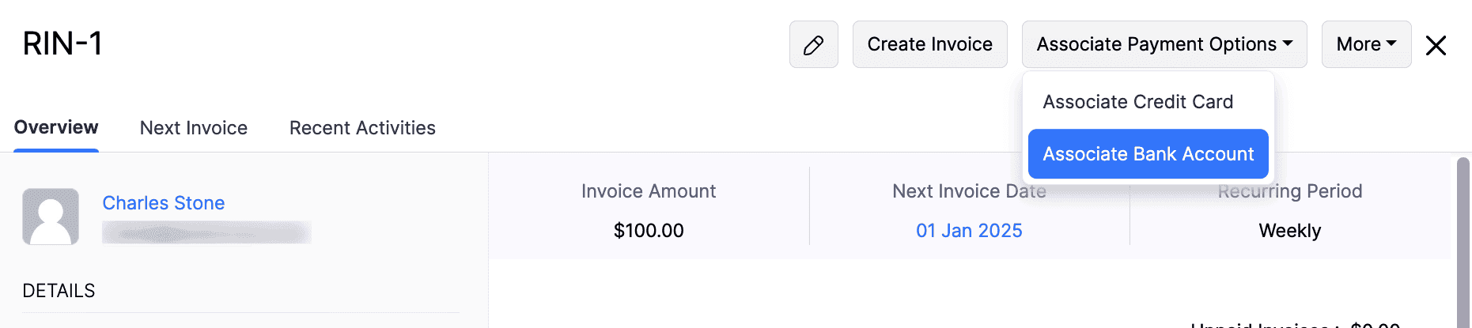The image size is (1472, 328).
Task: View the Recent Activities tab
Action: tap(362, 128)
